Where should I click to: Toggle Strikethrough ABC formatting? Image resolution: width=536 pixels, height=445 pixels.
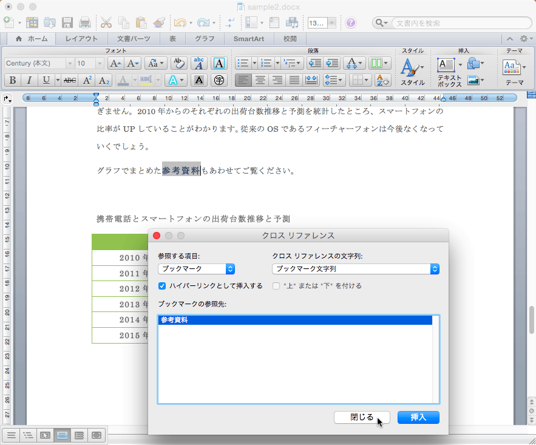pos(70,80)
